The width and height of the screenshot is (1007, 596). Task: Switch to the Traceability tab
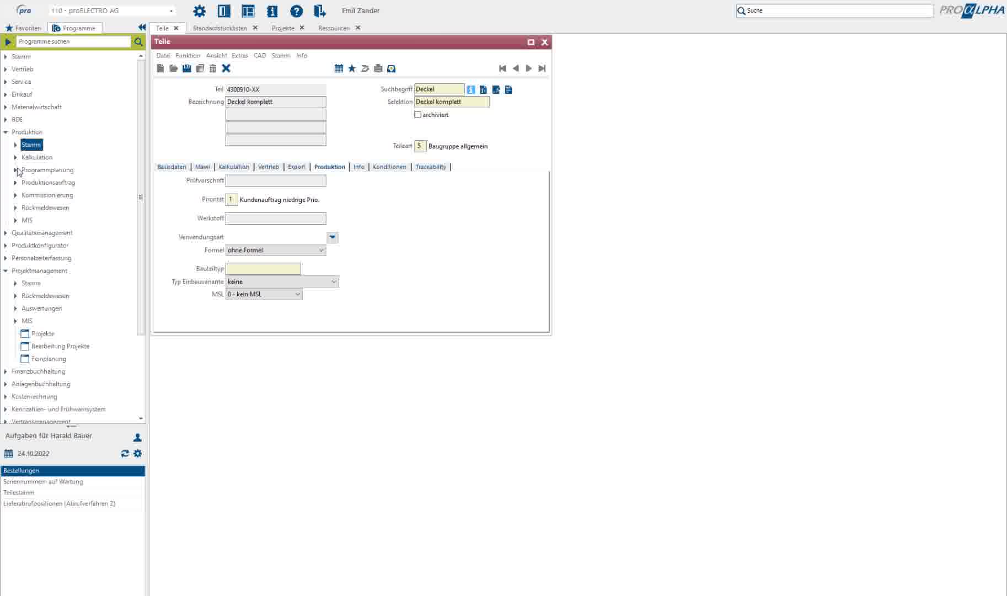tap(431, 167)
